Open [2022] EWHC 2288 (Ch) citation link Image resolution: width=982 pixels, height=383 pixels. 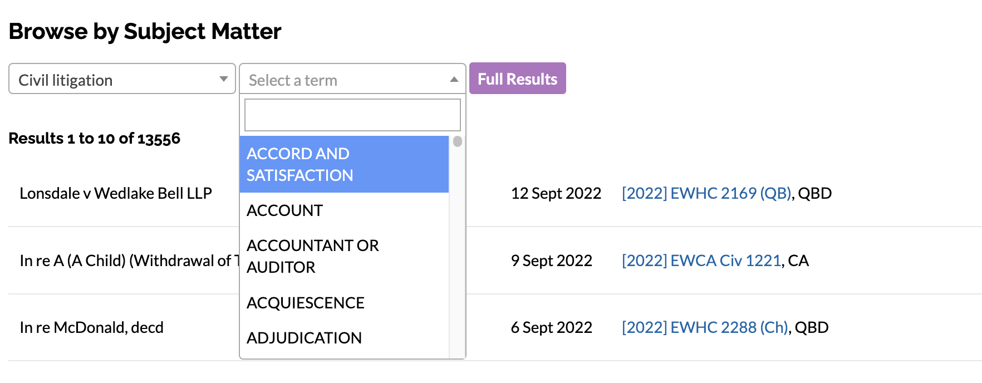pos(704,327)
